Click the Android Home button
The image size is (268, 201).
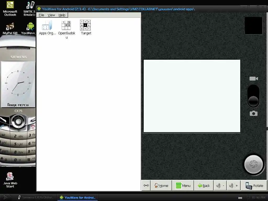[161, 186]
